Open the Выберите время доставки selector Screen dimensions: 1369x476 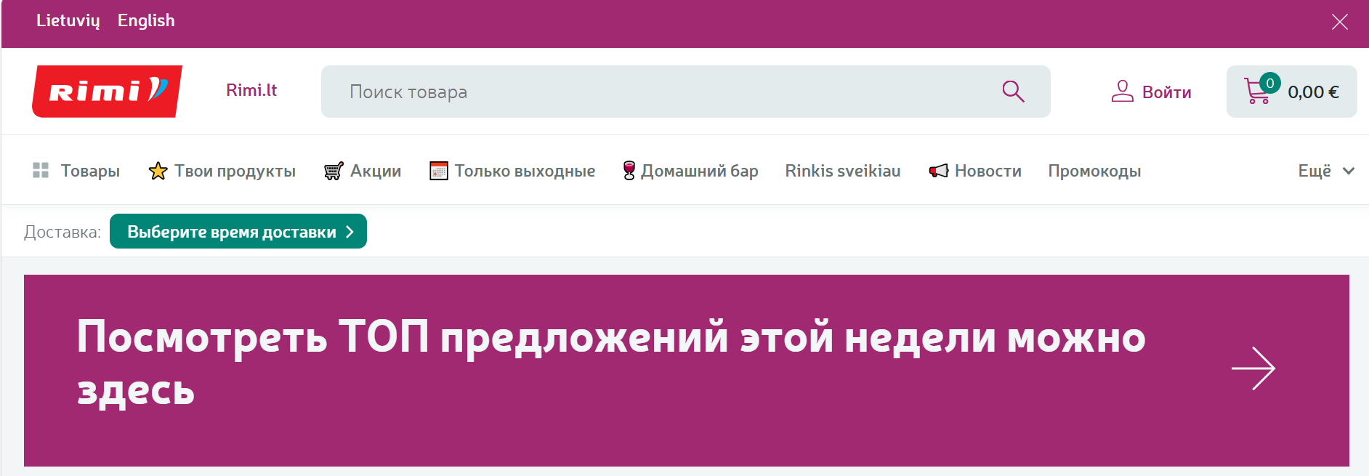pyautogui.click(x=238, y=232)
